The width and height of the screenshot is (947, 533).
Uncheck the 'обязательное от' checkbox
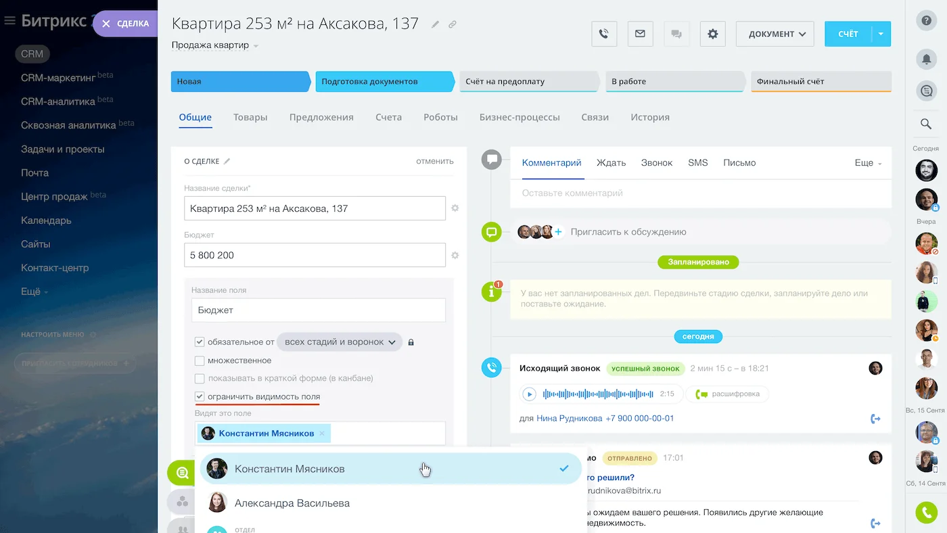[x=200, y=342]
